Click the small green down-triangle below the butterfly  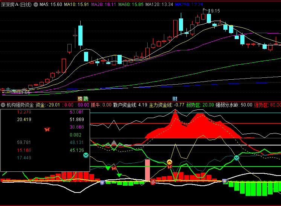click(x=119, y=175)
